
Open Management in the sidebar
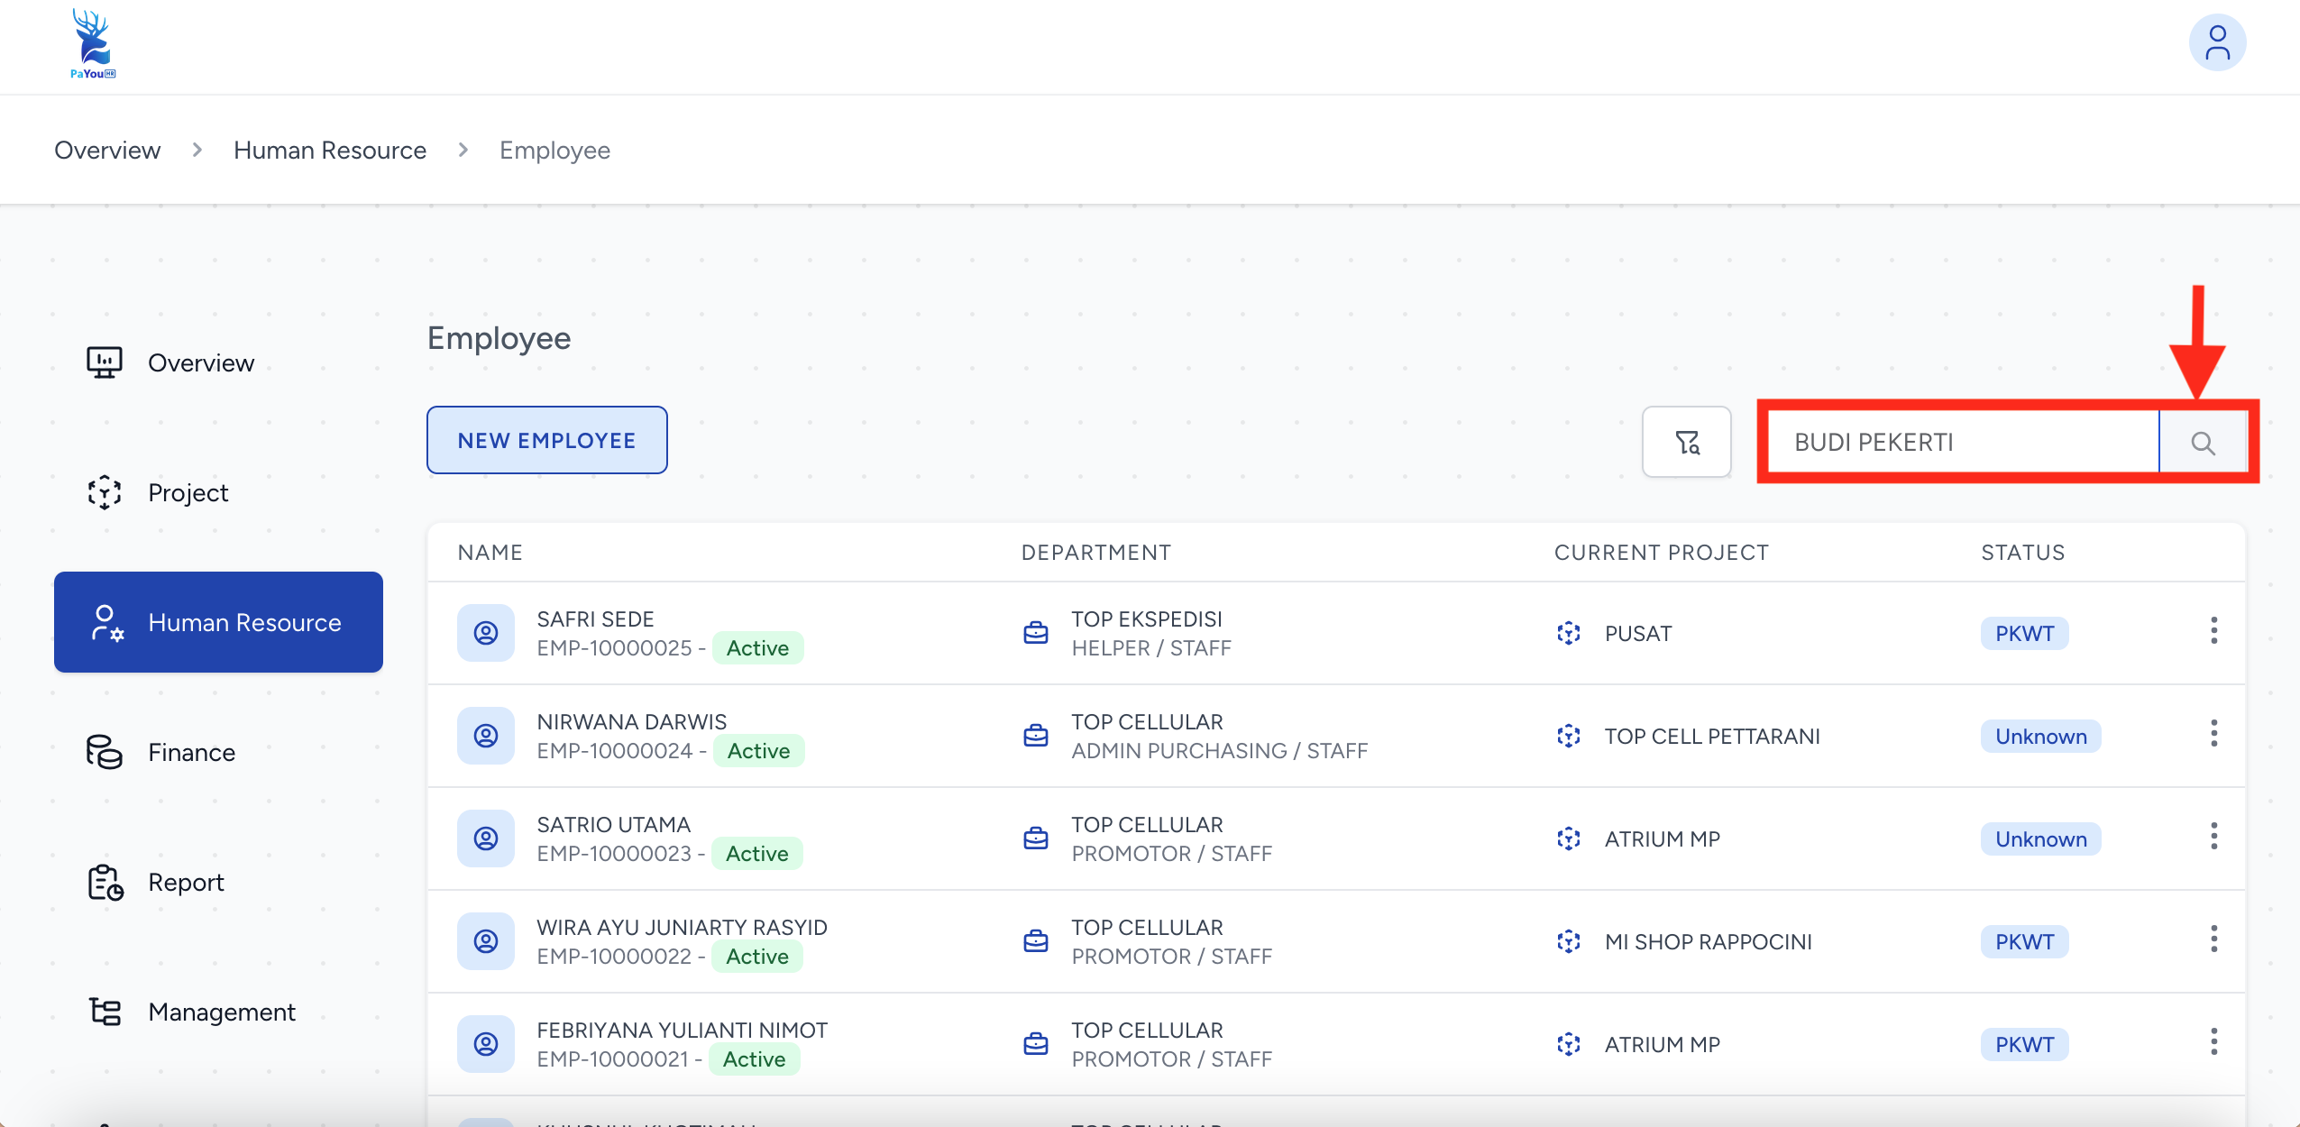pyautogui.click(x=221, y=1012)
